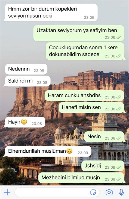This screenshot has width=129, height=199.
Task: Tap the microphone voice message icon
Action: point(121,192)
